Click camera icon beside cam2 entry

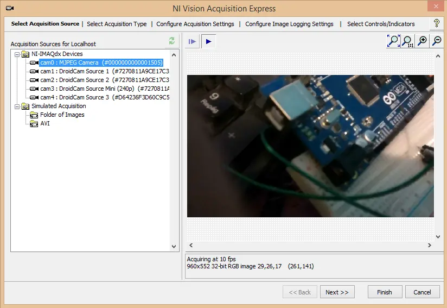(34, 80)
